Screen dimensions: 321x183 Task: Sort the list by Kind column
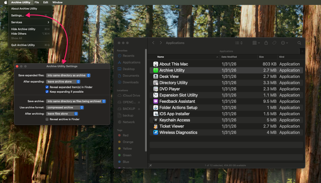coord(282,57)
